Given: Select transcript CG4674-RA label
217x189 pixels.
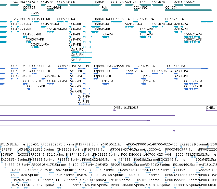Looking at the screenshot, I should tap(174, 19).
